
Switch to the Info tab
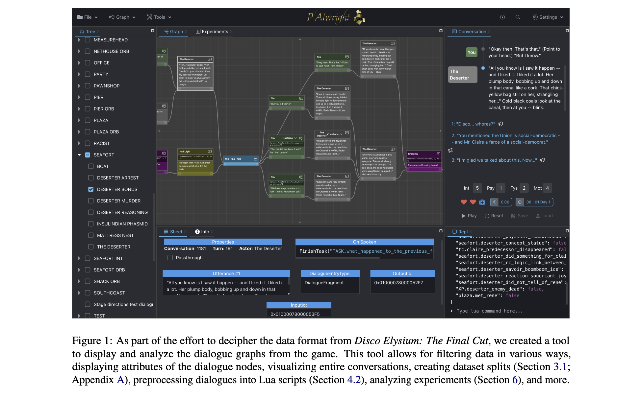pyautogui.click(x=202, y=232)
